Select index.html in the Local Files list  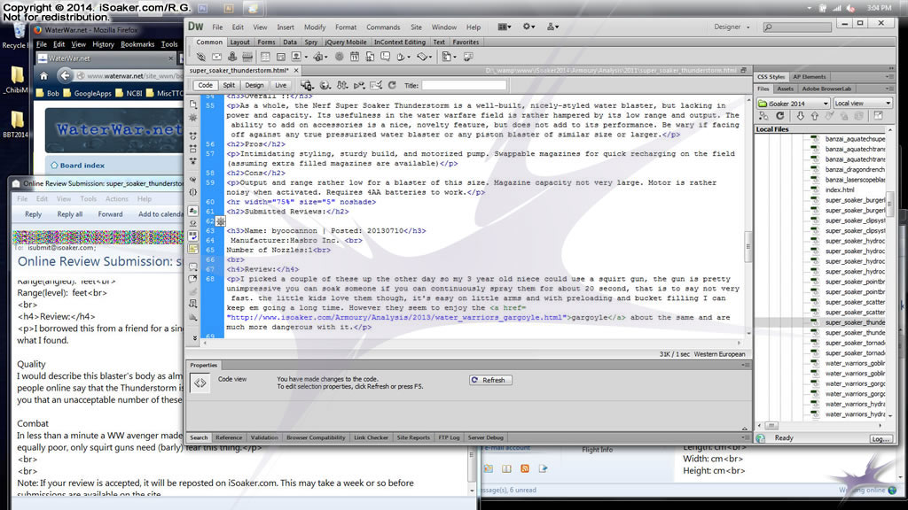pyautogui.click(x=840, y=189)
